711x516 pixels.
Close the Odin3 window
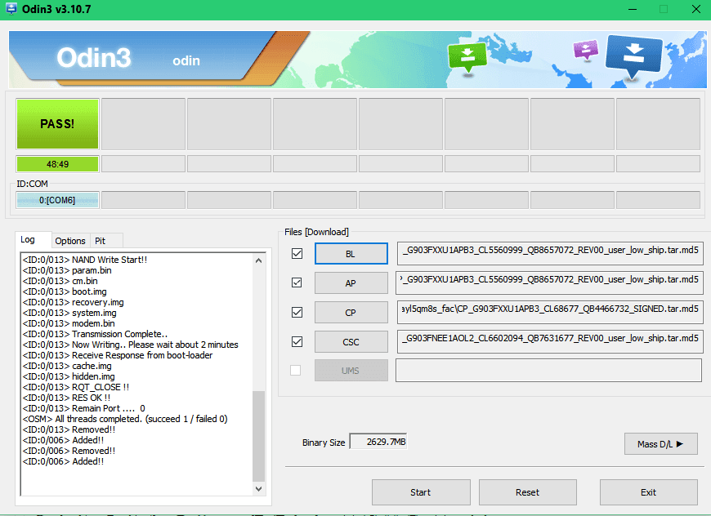coord(696,9)
